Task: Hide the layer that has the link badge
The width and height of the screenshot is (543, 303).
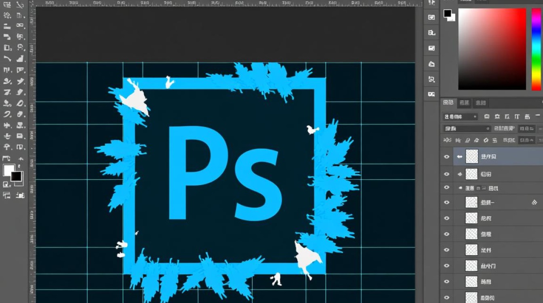Action: (446, 202)
